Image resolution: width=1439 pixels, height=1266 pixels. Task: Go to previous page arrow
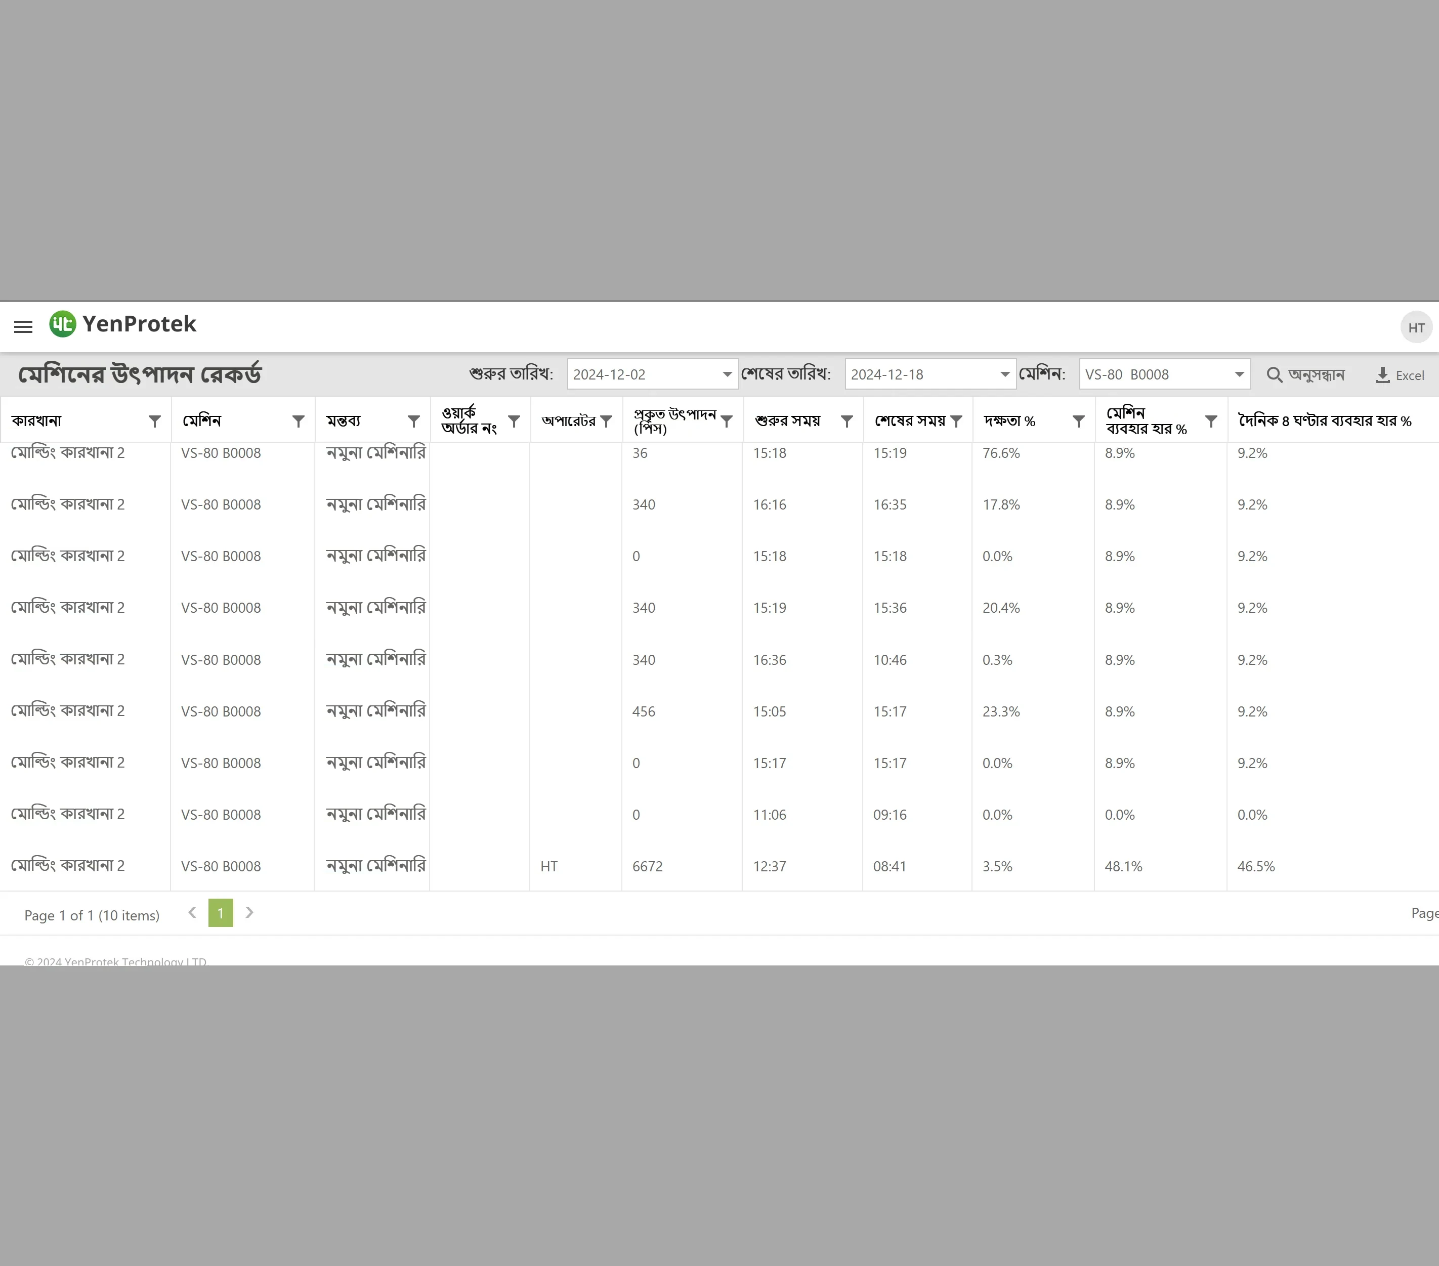pyautogui.click(x=192, y=912)
